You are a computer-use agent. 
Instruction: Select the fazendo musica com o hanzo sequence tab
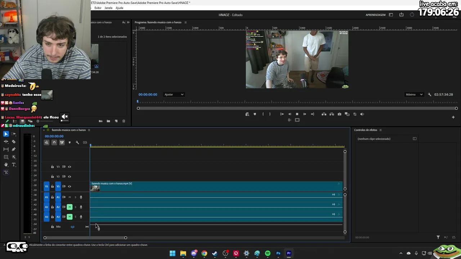point(69,130)
